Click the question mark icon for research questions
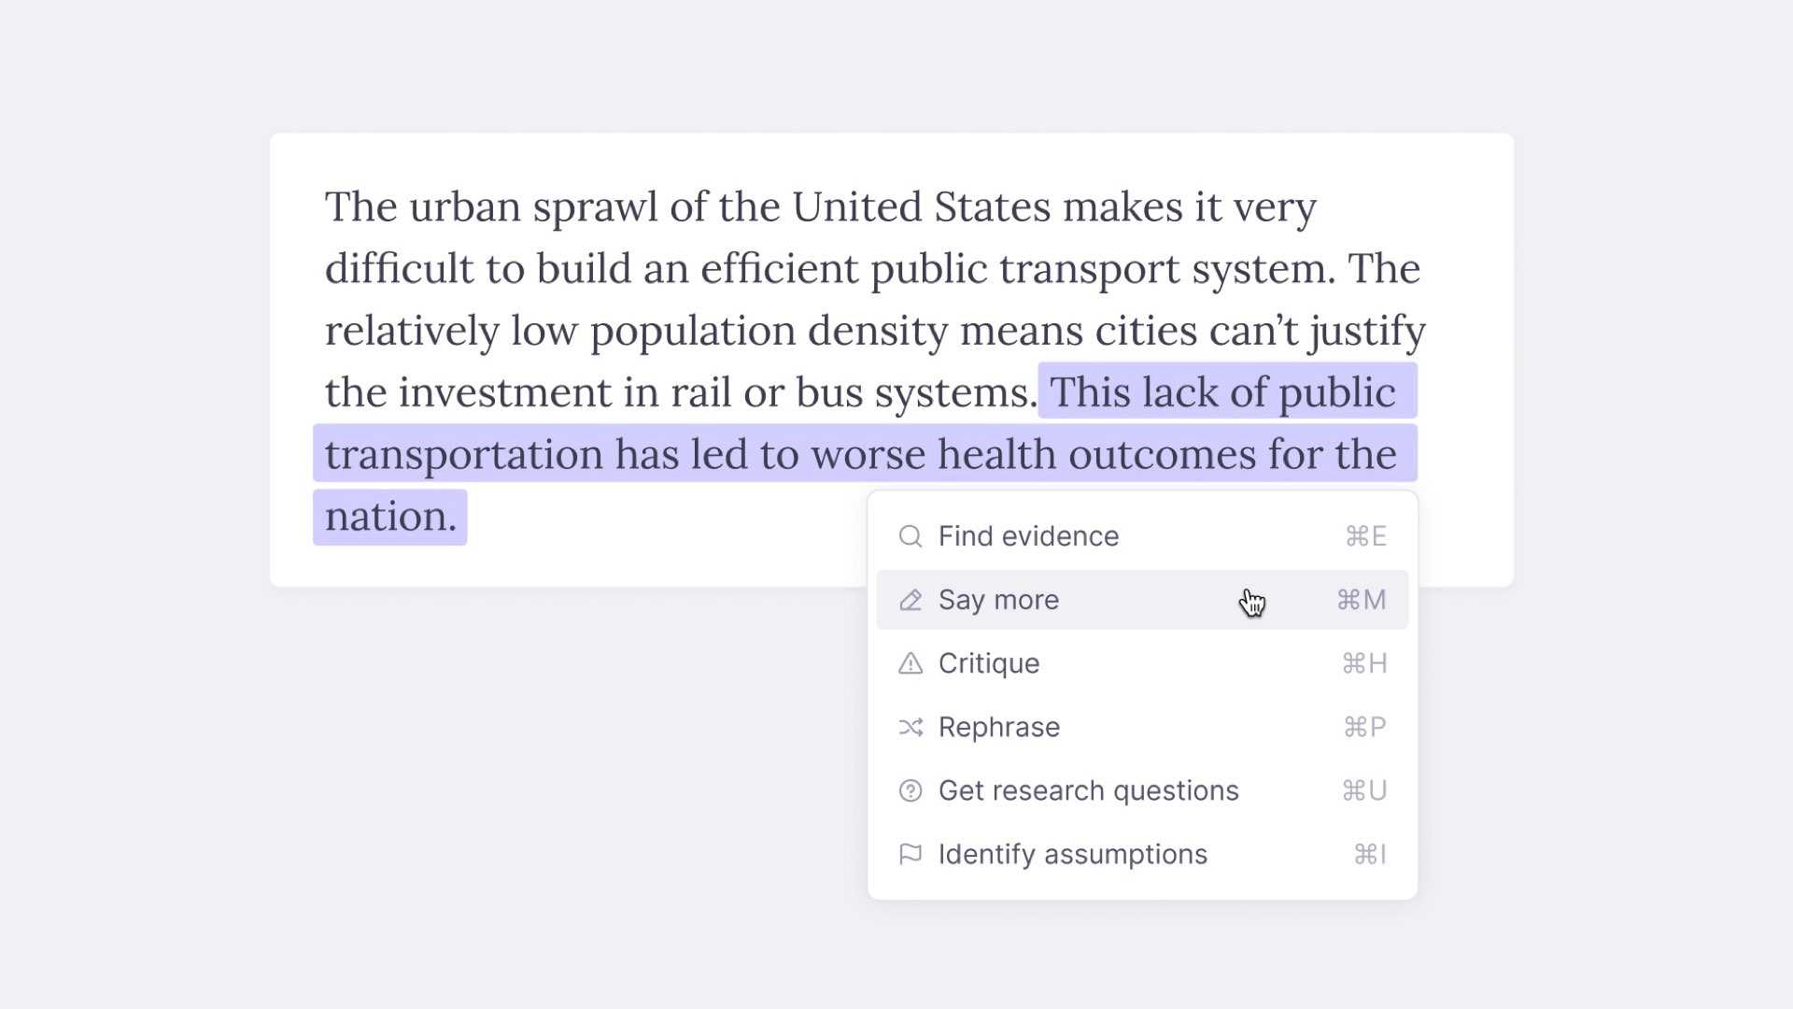The height and width of the screenshot is (1009, 1793). point(911,790)
